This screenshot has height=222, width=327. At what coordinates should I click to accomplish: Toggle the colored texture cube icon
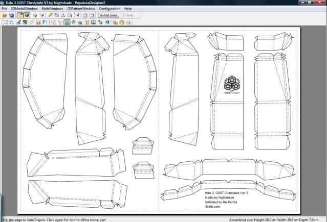[27, 15]
